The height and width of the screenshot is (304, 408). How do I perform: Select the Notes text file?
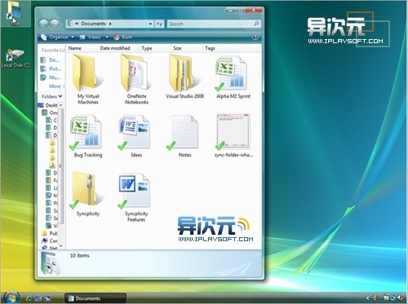184,136
